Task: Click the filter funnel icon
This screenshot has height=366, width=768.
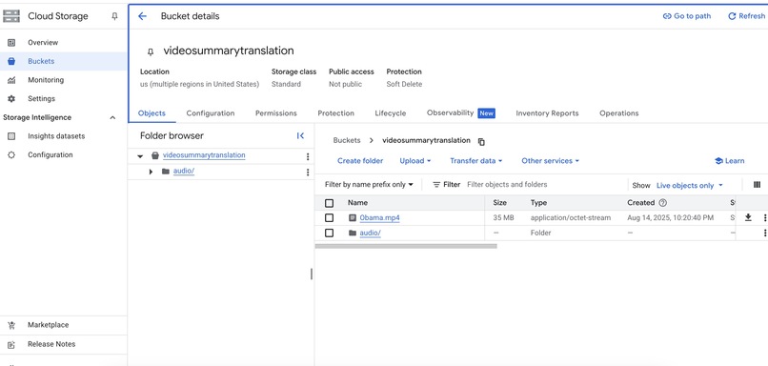Action: pyautogui.click(x=436, y=185)
